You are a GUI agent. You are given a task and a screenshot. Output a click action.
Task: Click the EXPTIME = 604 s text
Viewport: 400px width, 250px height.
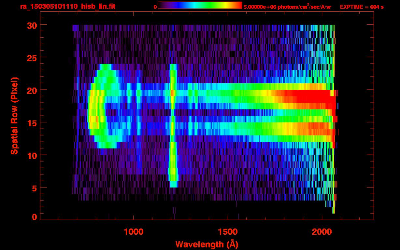click(x=362, y=7)
